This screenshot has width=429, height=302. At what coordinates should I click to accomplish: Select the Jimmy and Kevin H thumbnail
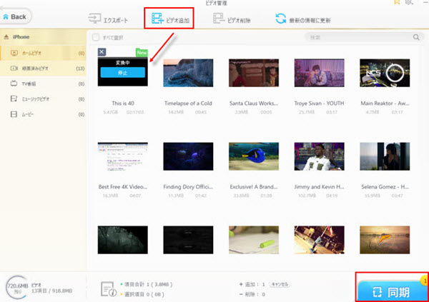320,156
